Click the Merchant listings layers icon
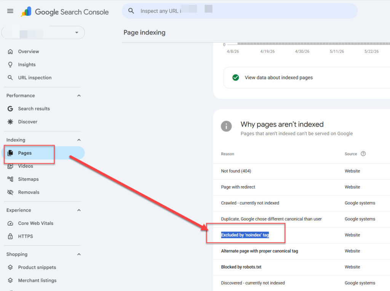Viewport: 390px width, 291px height. point(10,280)
